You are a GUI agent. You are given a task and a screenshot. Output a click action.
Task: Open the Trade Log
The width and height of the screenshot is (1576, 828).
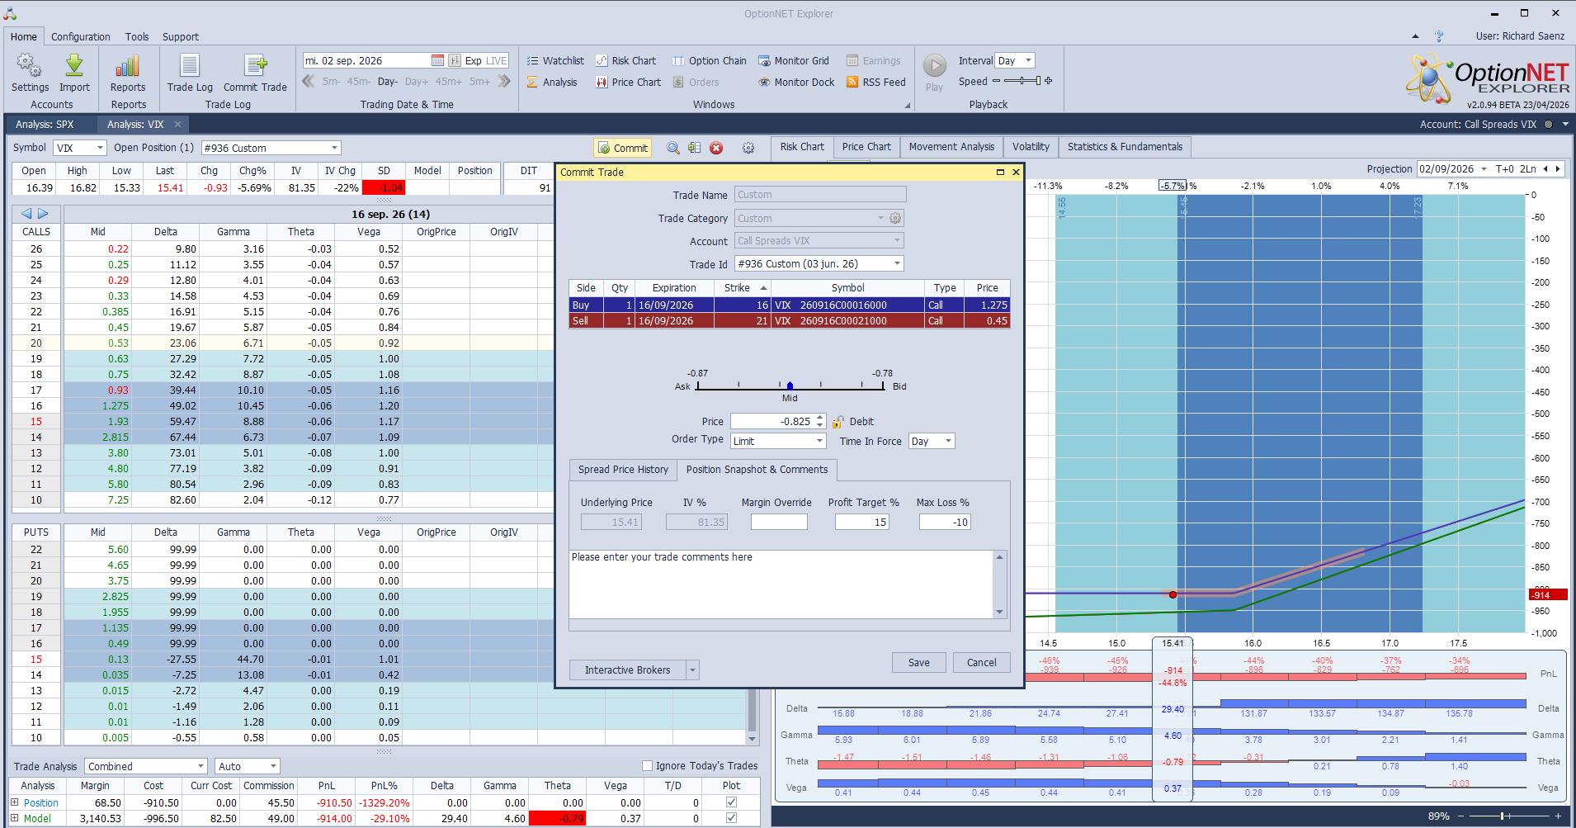tap(190, 73)
